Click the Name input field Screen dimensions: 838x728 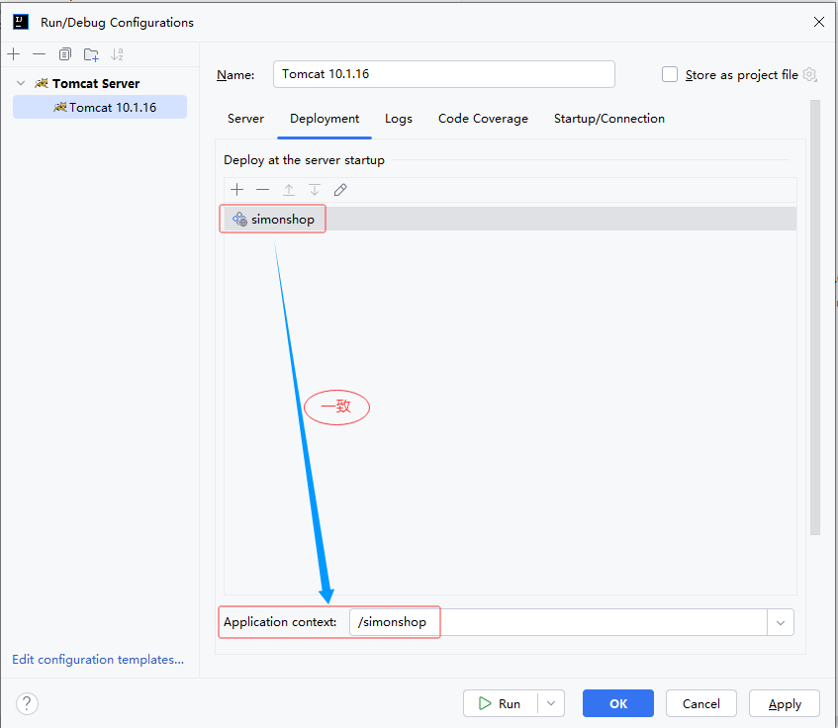[443, 74]
